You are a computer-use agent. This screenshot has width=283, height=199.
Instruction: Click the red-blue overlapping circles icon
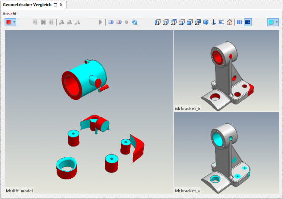pyautogui.click(x=119, y=22)
